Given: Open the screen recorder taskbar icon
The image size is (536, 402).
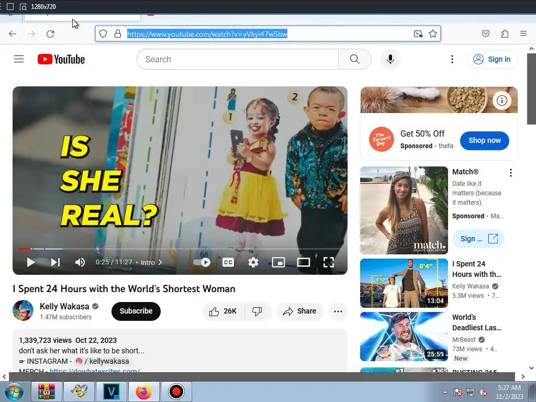Looking at the screenshot, I should point(176,392).
